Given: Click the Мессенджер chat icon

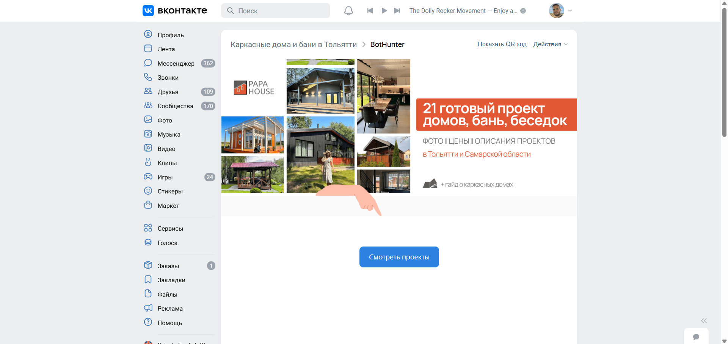Looking at the screenshot, I should [x=148, y=63].
